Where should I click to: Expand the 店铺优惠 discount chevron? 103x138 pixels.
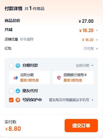pyautogui.click(x=97, y=40)
